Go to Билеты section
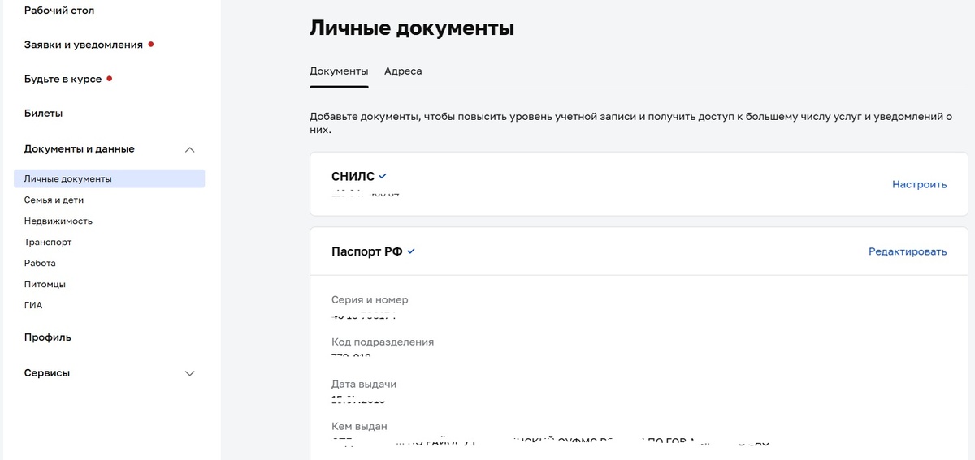 [x=43, y=113]
